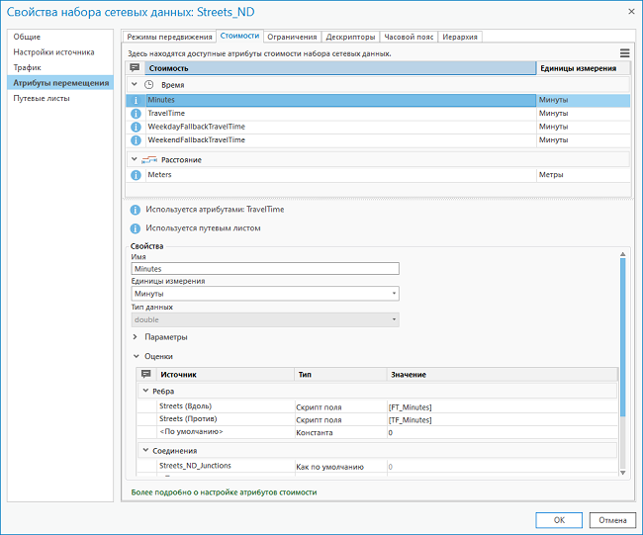The width and height of the screenshot is (643, 535).
Task: Click the comment icon in Оценки table header
Action: (x=145, y=375)
